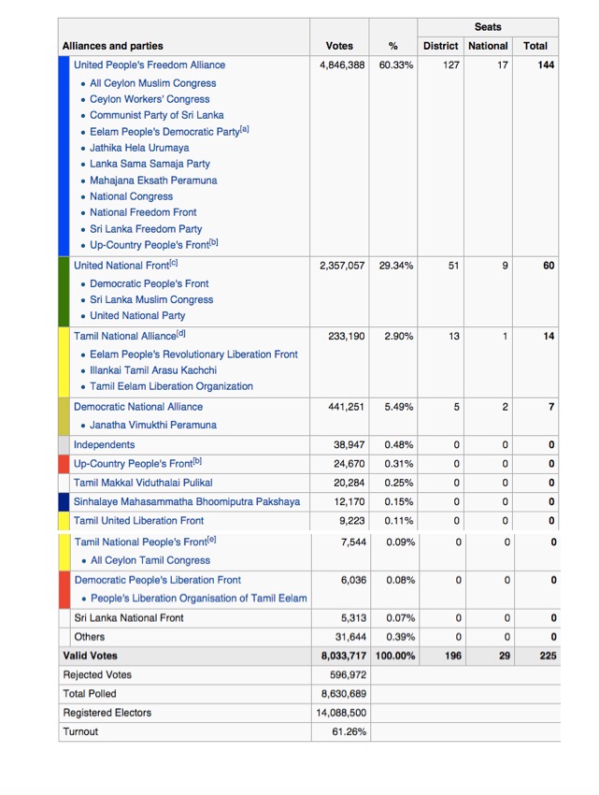This screenshot has height=795, width=599.
Task: Open United National Party link
Action: [x=137, y=315]
